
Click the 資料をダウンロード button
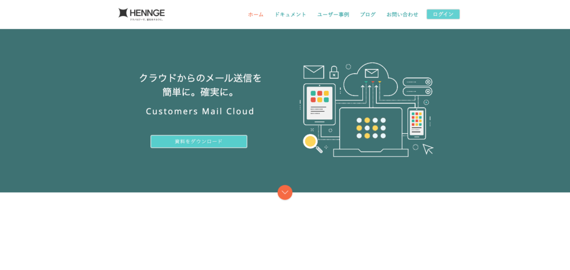pyautogui.click(x=199, y=142)
